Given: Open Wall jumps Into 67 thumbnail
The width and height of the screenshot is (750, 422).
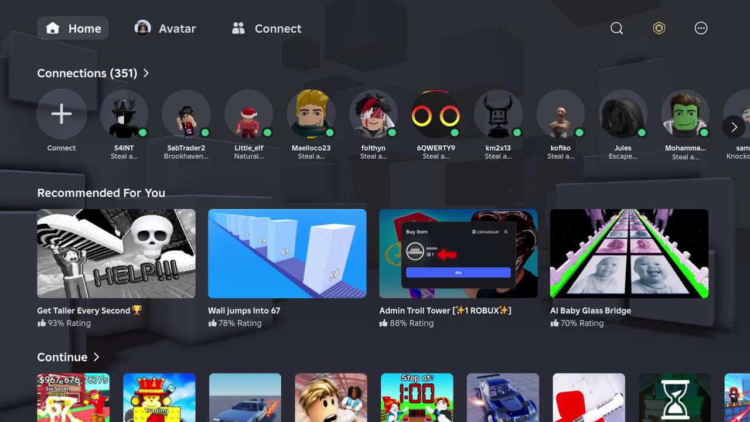Looking at the screenshot, I should point(287,254).
